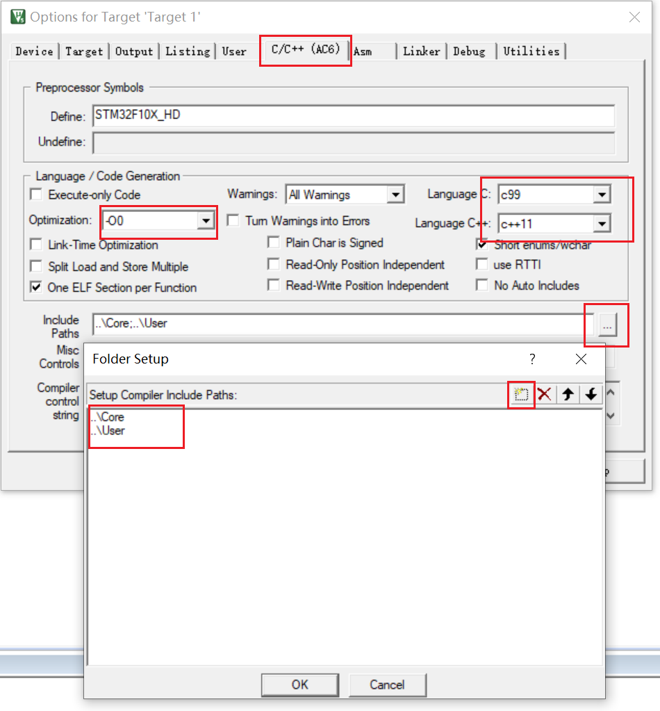Open Folder Setup help question mark

tap(532, 359)
